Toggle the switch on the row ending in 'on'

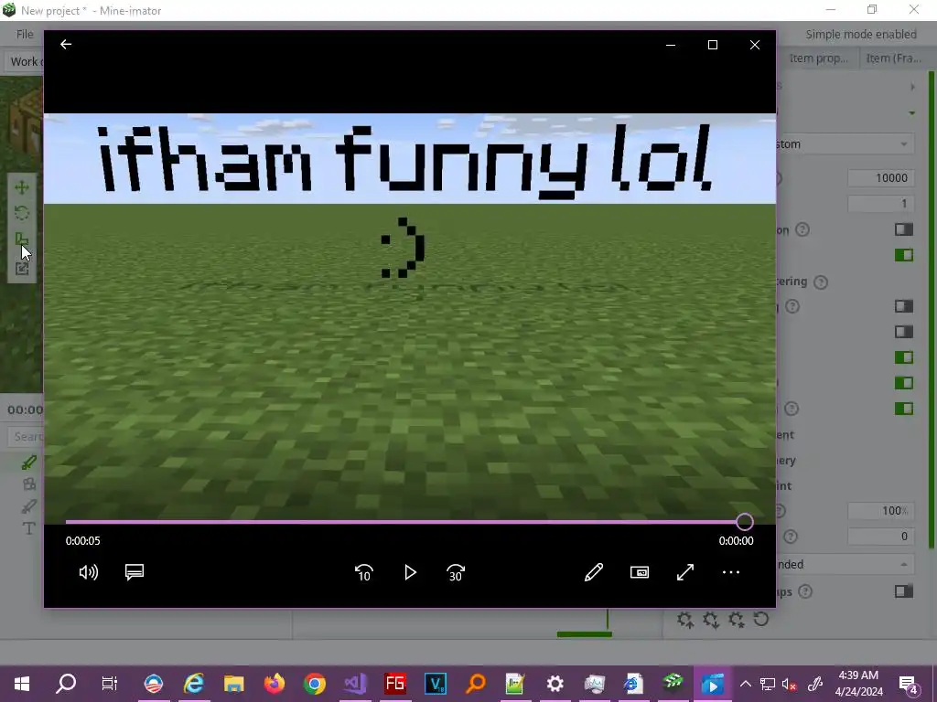(903, 229)
